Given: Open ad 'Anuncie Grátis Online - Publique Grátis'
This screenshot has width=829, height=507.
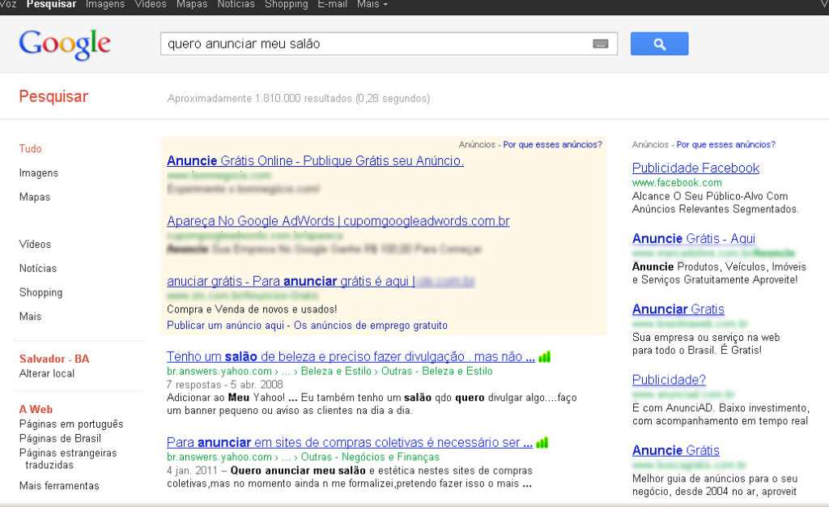Looking at the screenshot, I should (315, 160).
